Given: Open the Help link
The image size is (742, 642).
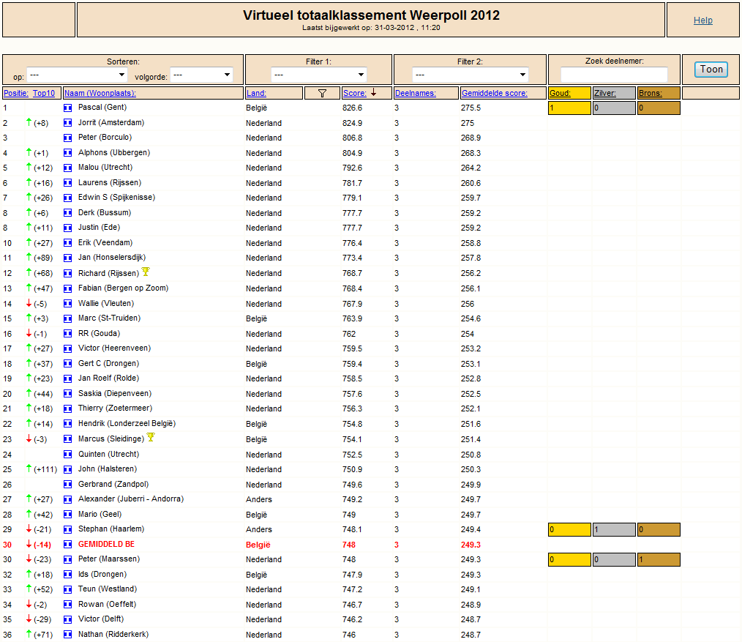Looking at the screenshot, I should pyautogui.click(x=702, y=20).
